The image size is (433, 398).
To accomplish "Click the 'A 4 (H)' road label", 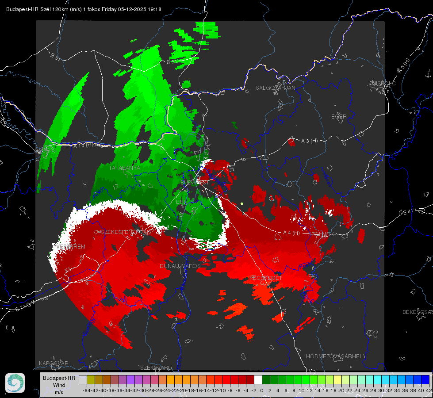I will (291, 233).
